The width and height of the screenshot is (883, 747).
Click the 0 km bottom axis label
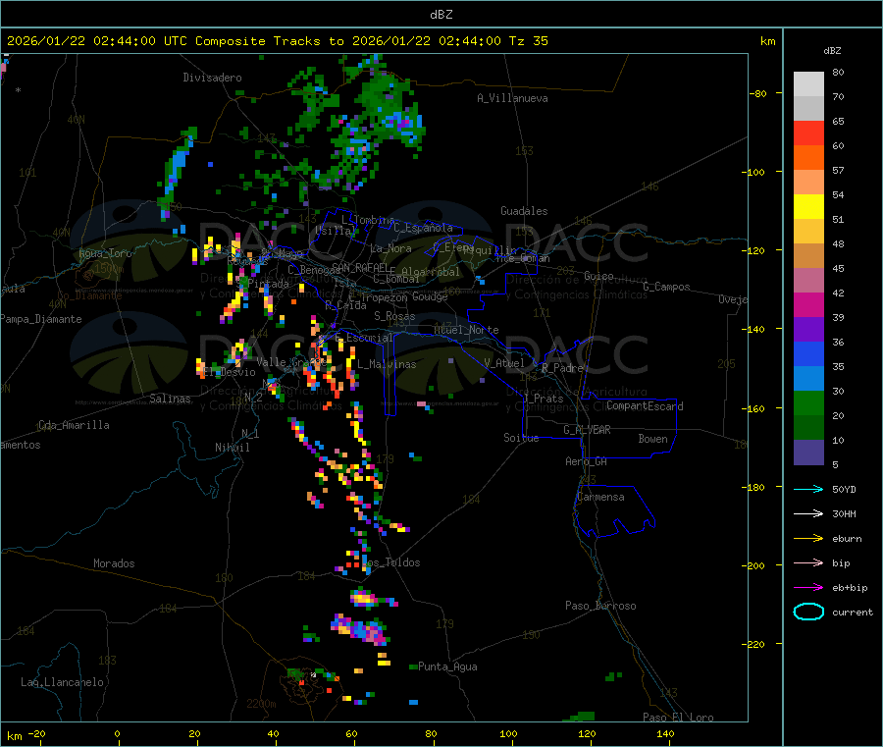pyautogui.click(x=117, y=733)
